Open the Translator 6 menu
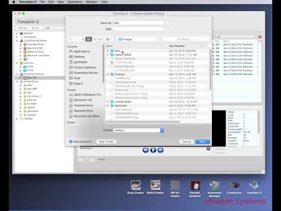 coord(28,2)
